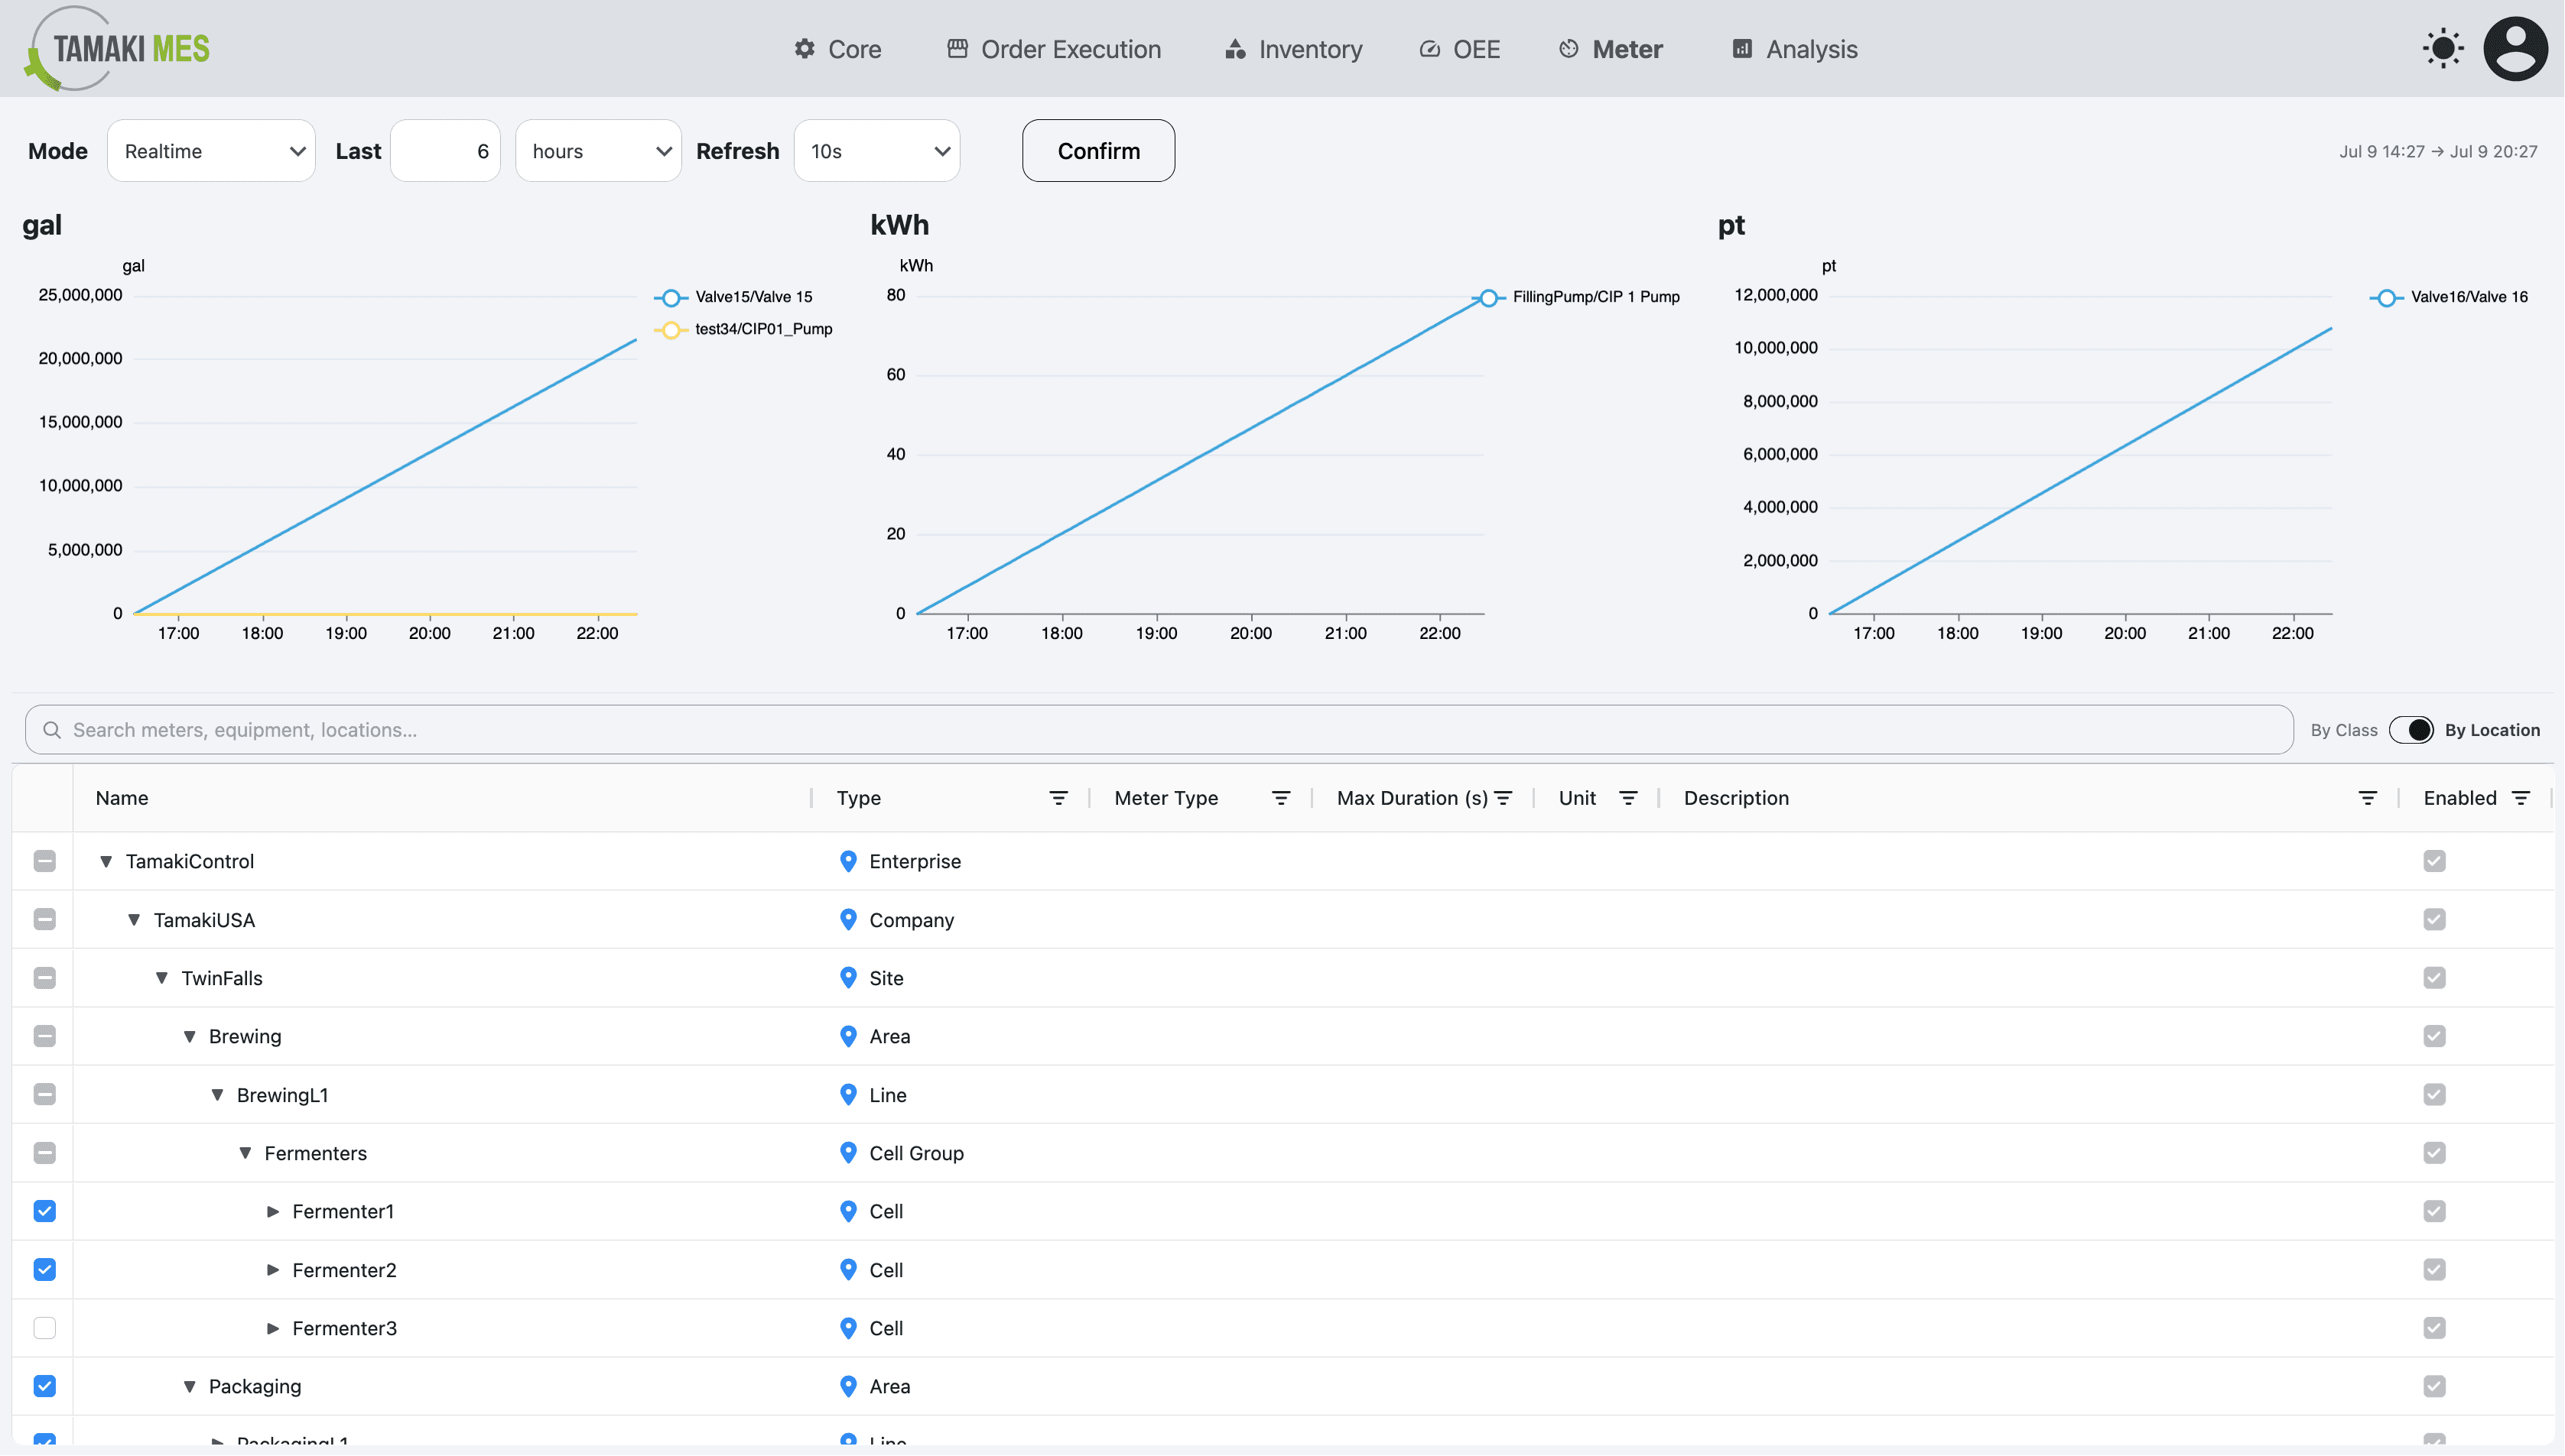Click the Max Duration column filter icon
The image size is (2565, 1456).
click(x=1503, y=798)
